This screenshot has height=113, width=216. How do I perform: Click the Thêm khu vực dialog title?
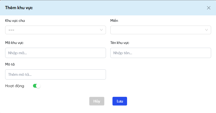click(x=19, y=8)
